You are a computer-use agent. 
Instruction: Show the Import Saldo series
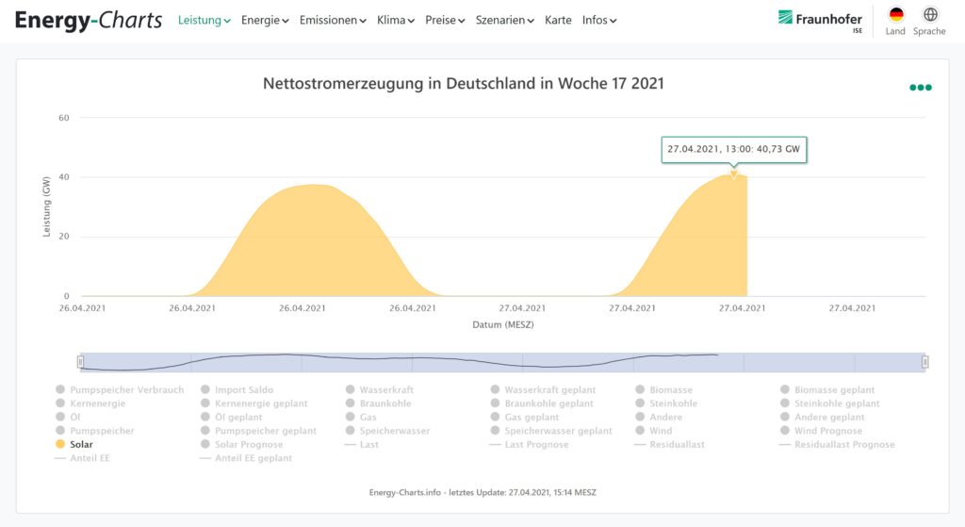click(243, 389)
